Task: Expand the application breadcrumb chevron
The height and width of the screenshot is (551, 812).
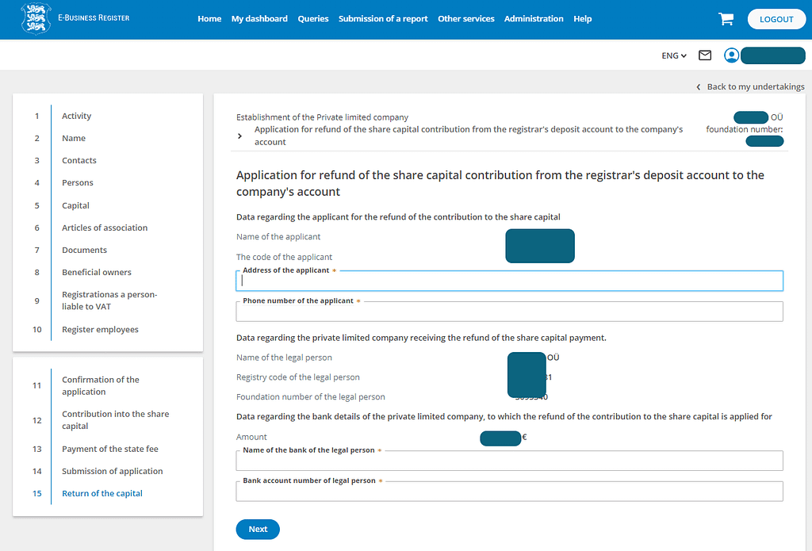Action: click(240, 136)
